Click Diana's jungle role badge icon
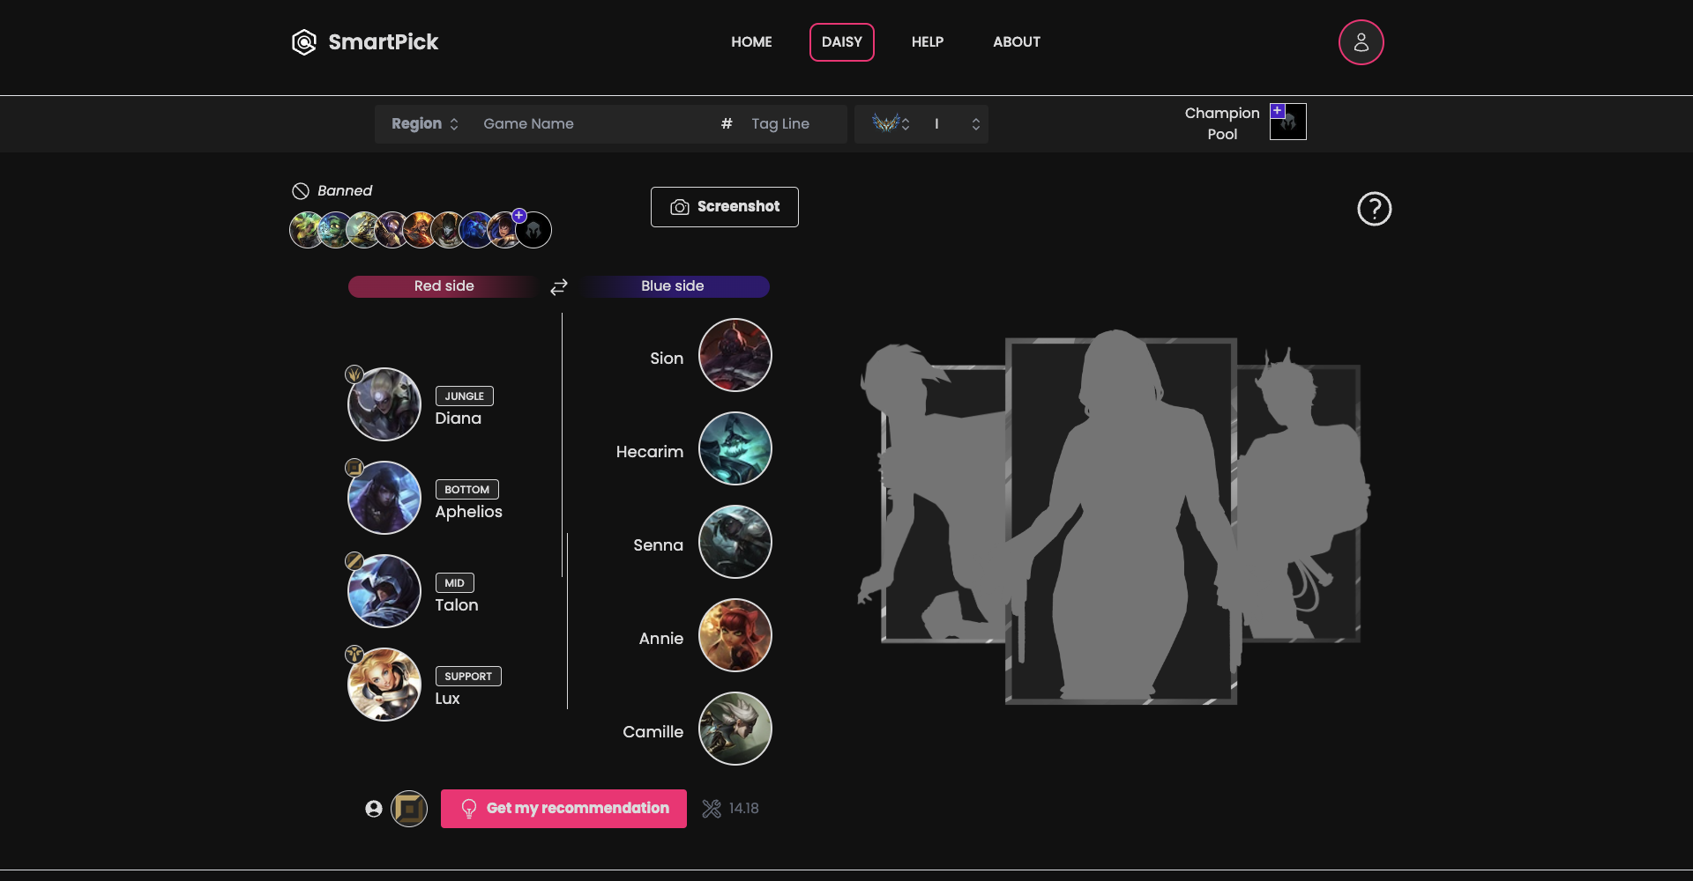The height and width of the screenshot is (881, 1693). pyautogui.click(x=354, y=374)
